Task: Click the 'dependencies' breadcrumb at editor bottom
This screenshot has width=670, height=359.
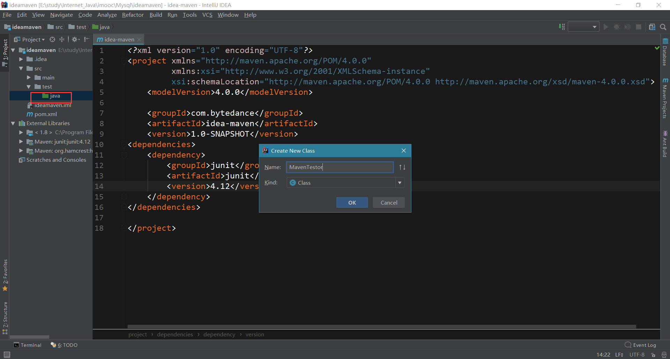Action: pyautogui.click(x=175, y=334)
